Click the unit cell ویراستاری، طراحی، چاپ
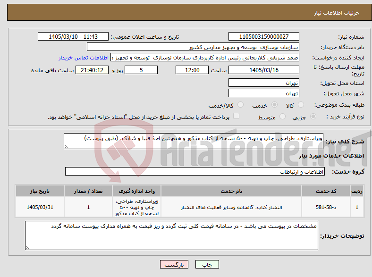The image size is (372, 277). [136, 207]
